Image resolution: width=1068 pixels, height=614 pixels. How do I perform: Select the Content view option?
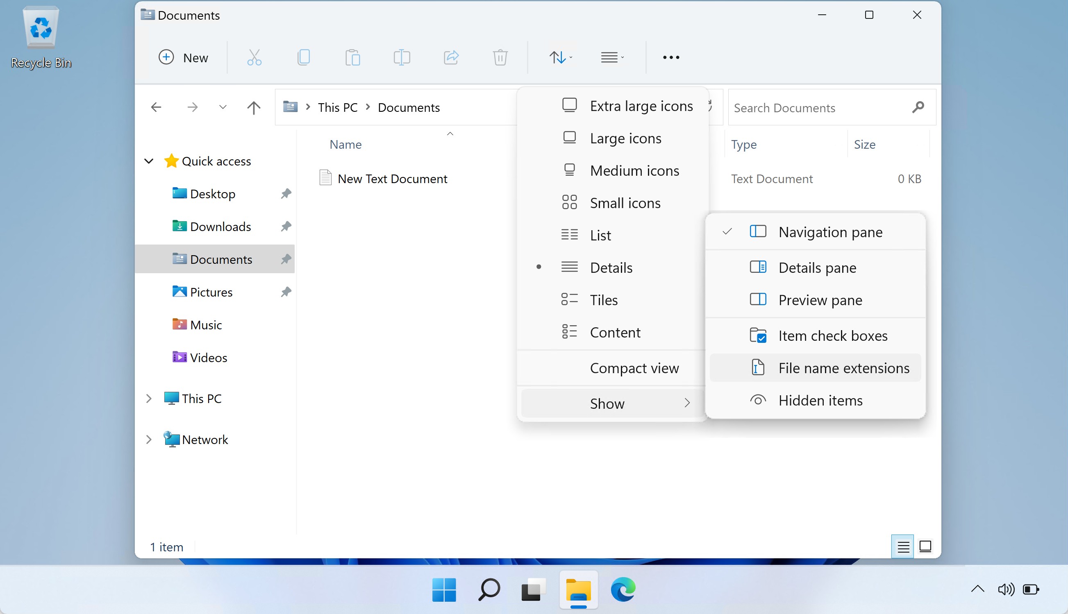615,332
